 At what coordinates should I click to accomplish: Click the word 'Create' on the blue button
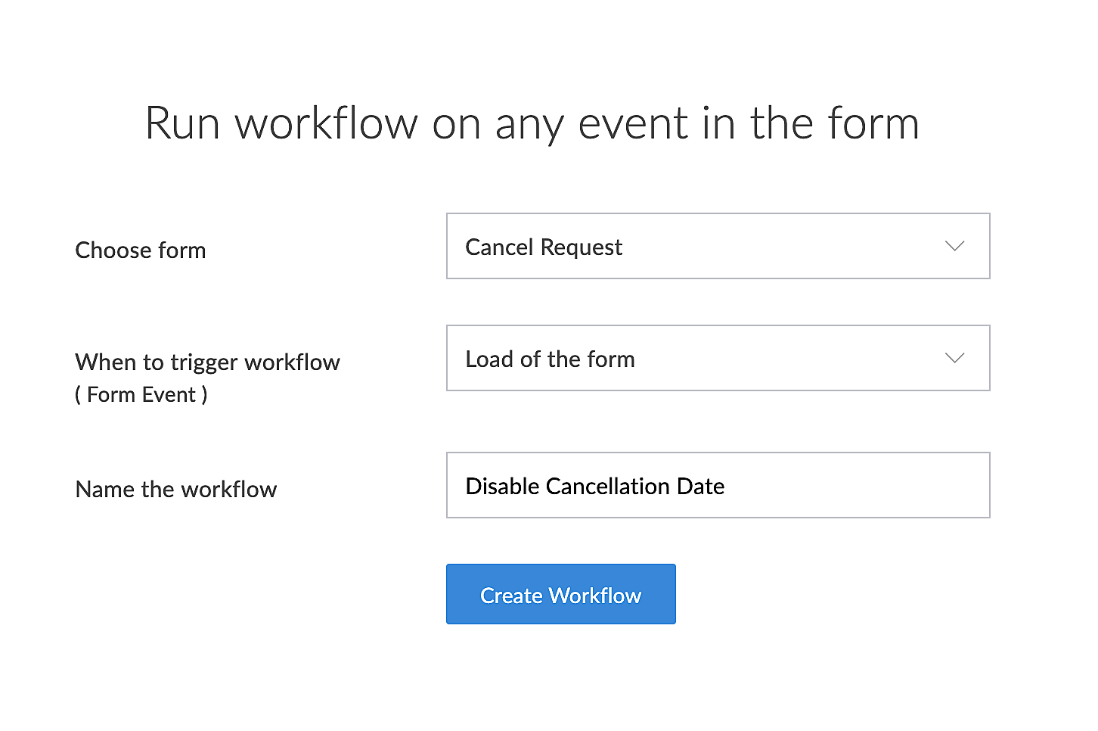(511, 596)
